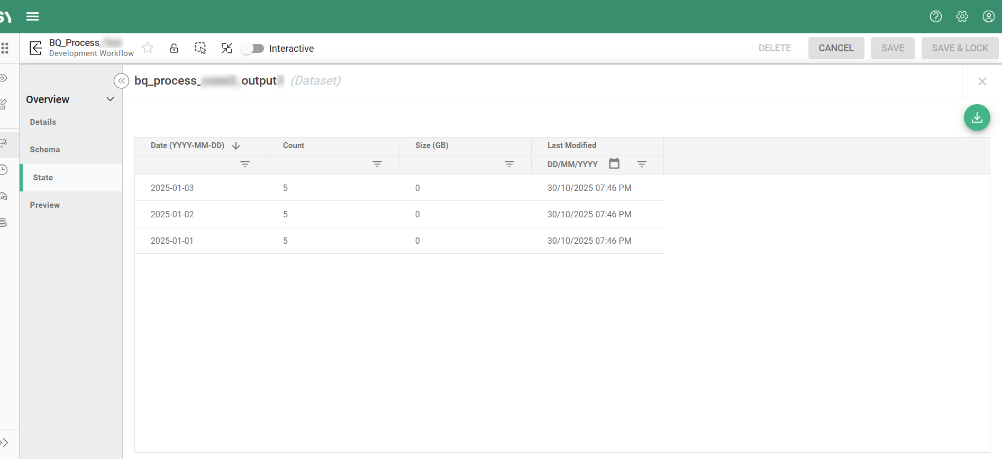
Task: Click the help question mark icon
Action: click(x=935, y=16)
